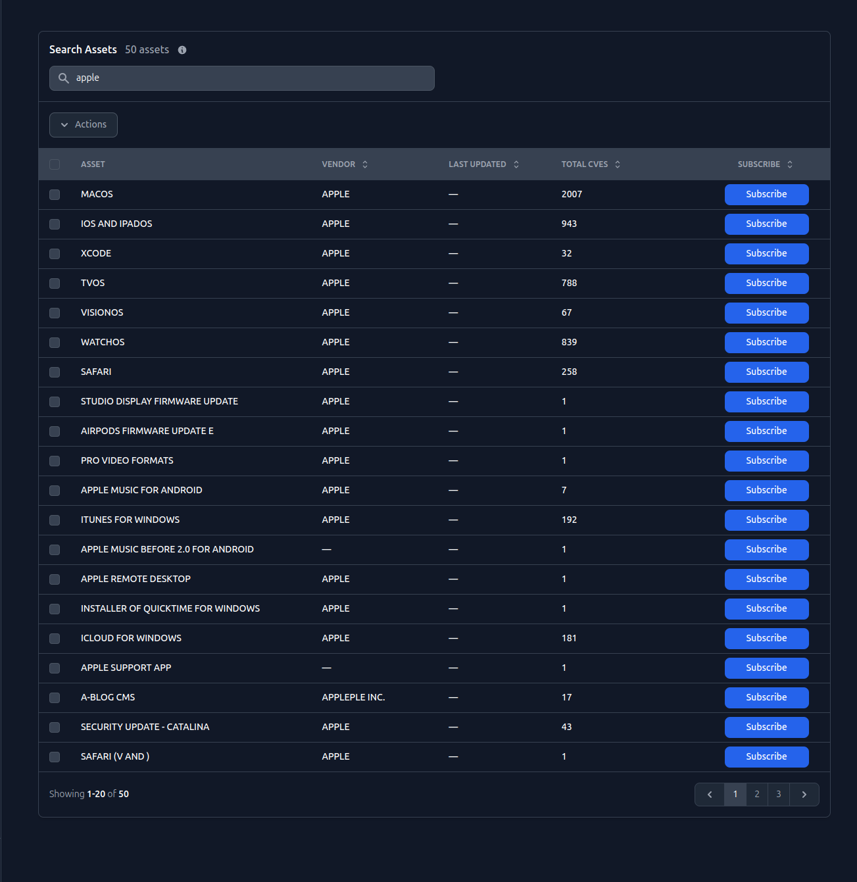
Task: Open page 3 of results
Action: coord(779,795)
